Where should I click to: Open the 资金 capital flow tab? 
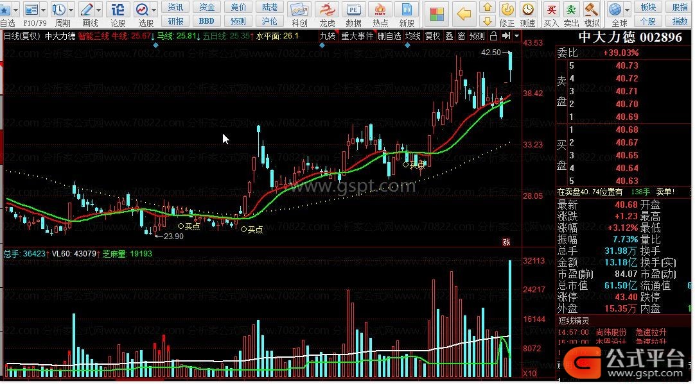207,7
